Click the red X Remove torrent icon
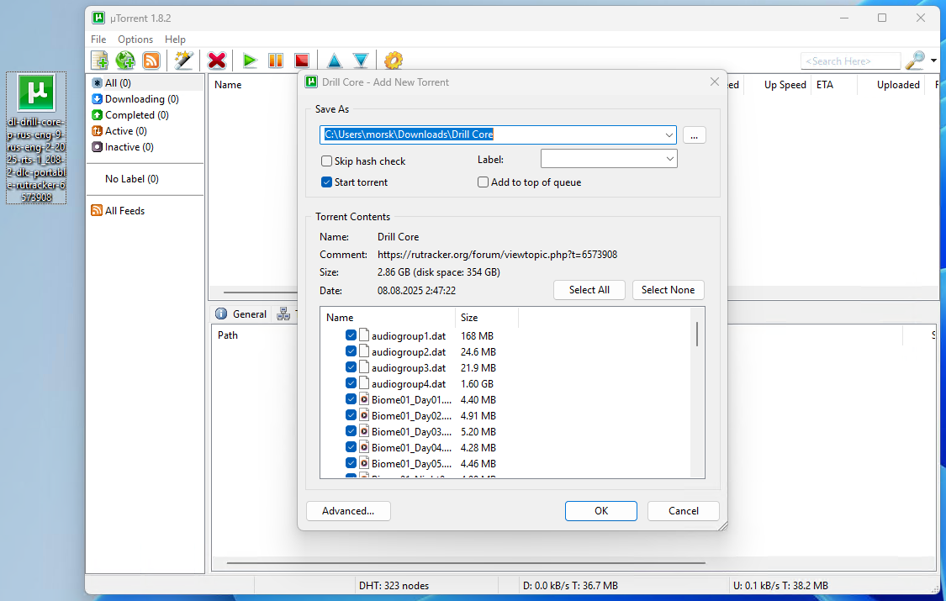This screenshot has height=601, width=946. tap(217, 61)
